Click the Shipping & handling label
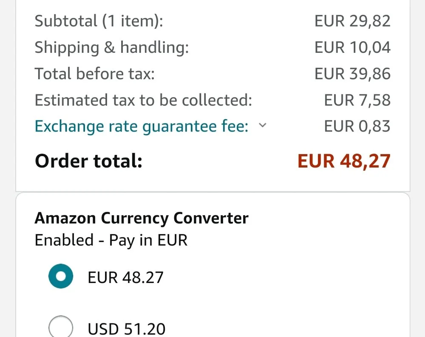Image resolution: width=425 pixels, height=337 pixels. pyautogui.click(x=111, y=47)
